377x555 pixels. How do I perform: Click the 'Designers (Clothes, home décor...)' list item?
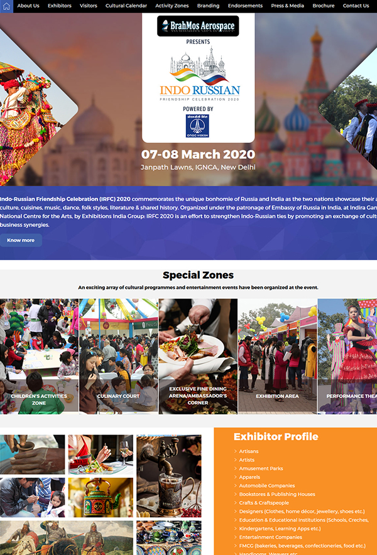(302, 512)
